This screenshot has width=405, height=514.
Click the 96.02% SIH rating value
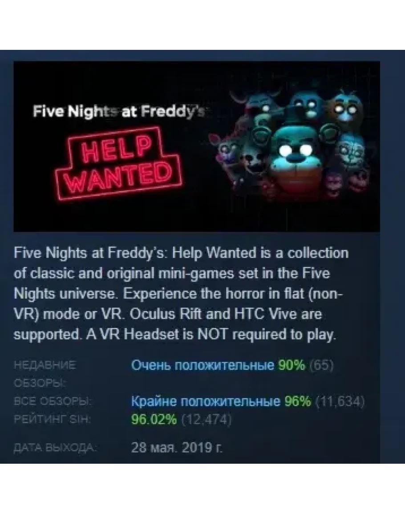[x=154, y=419]
